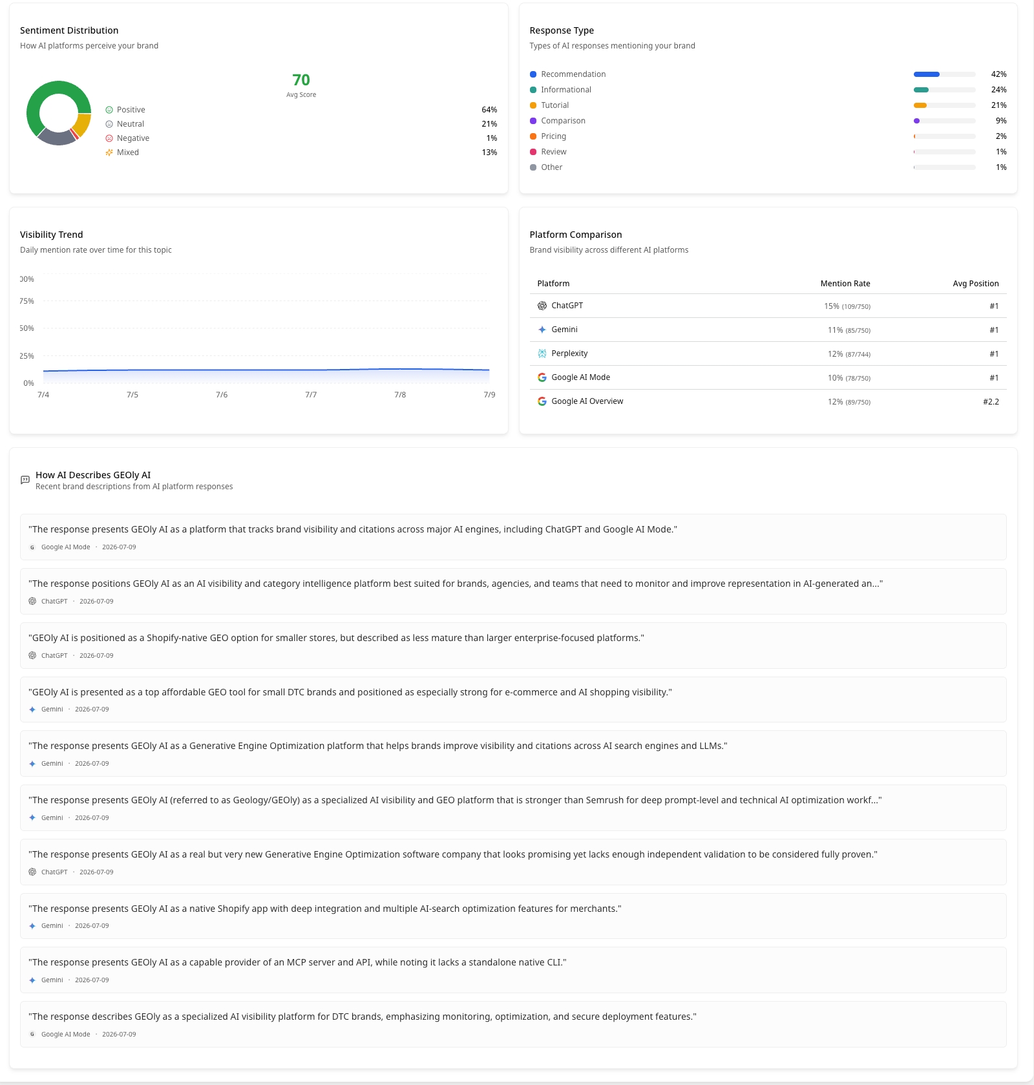This screenshot has width=1034, height=1085.
Task: Click the 12% (87/744) mention rate cell
Action: click(x=849, y=354)
